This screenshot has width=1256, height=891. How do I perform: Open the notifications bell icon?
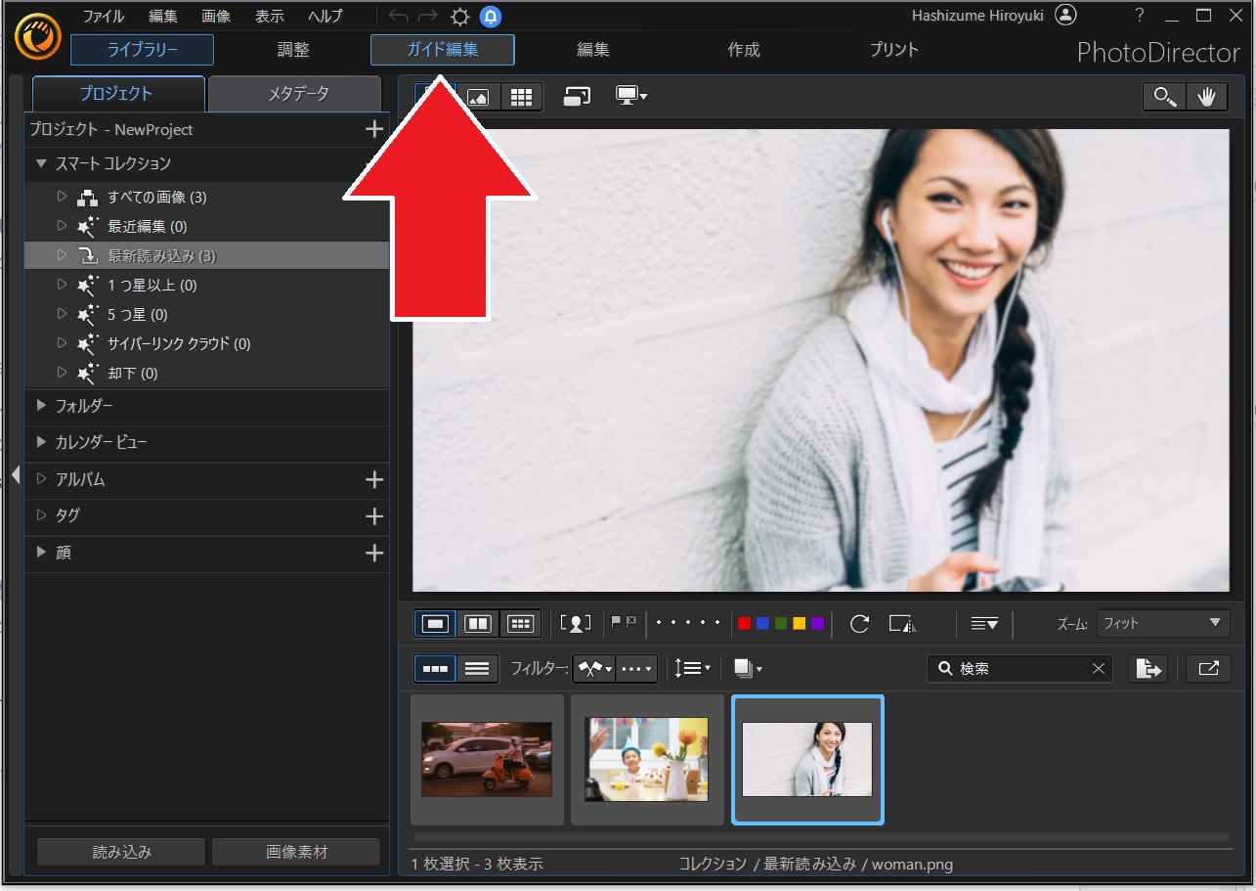click(x=490, y=17)
